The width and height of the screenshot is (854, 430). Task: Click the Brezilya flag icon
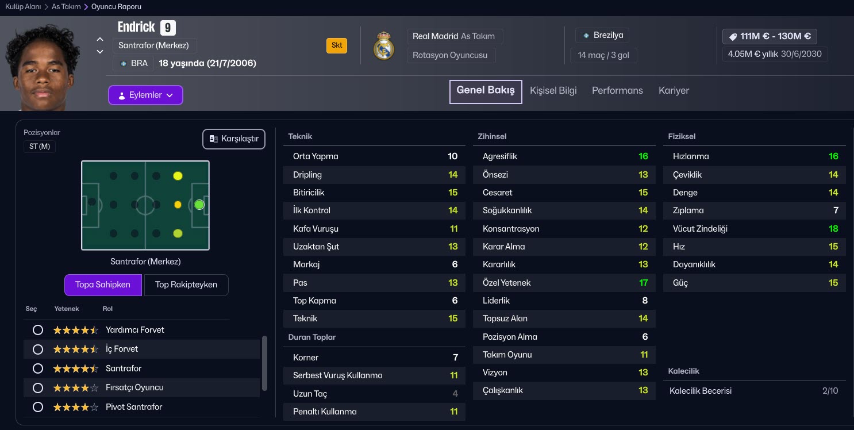tap(586, 36)
